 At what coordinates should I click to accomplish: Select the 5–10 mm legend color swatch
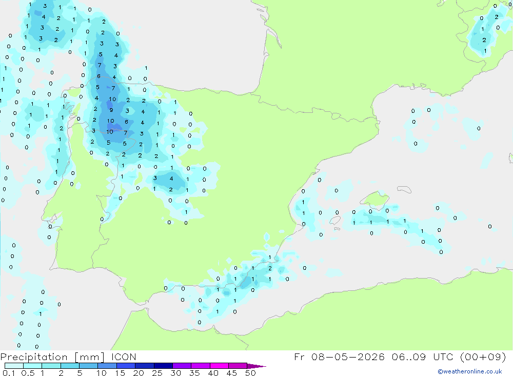89,366
